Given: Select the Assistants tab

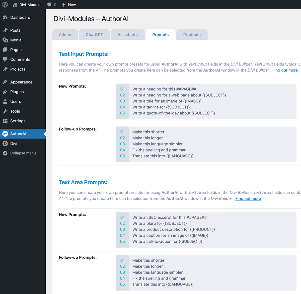Looking at the screenshot, I should pyautogui.click(x=128, y=35).
